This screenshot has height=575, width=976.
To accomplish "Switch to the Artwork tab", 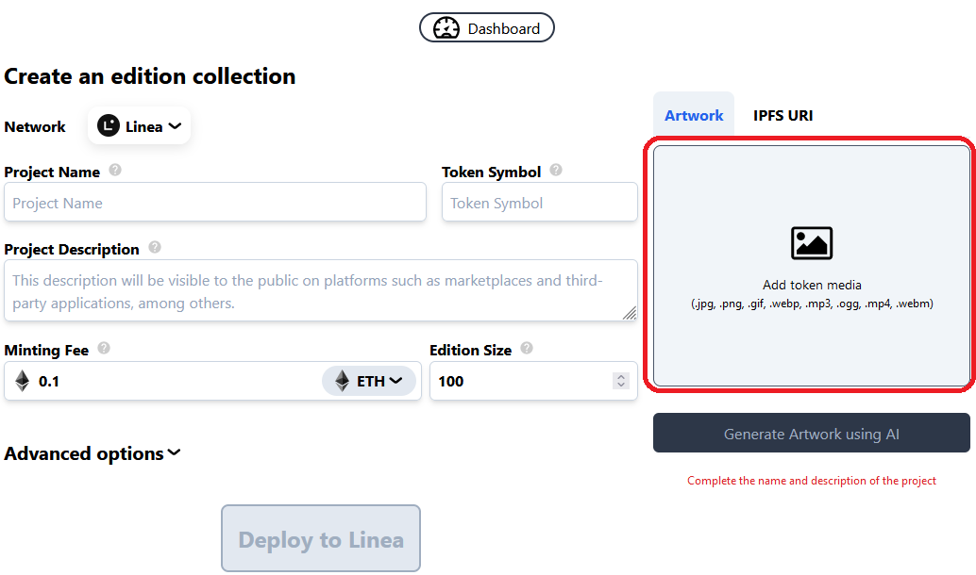I will [x=694, y=116].
